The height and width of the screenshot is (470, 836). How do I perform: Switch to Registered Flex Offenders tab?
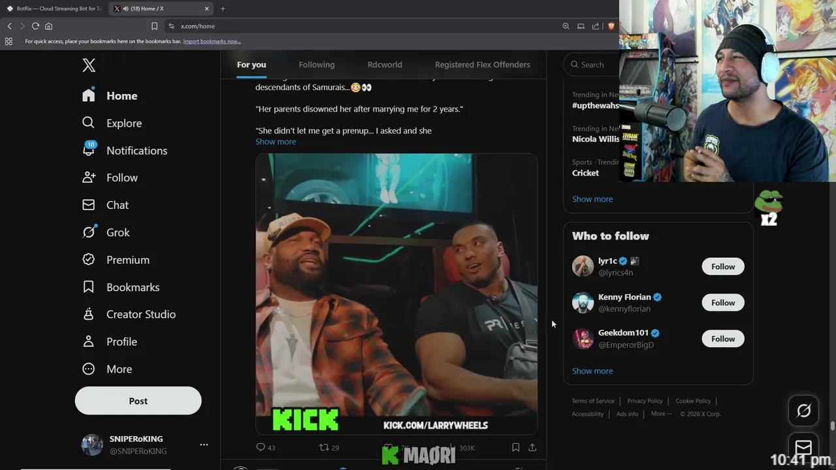click(483, 65)
